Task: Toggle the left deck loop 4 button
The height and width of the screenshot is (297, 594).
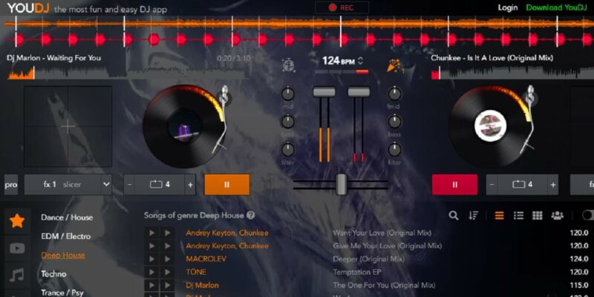Action: pos(160,184)
